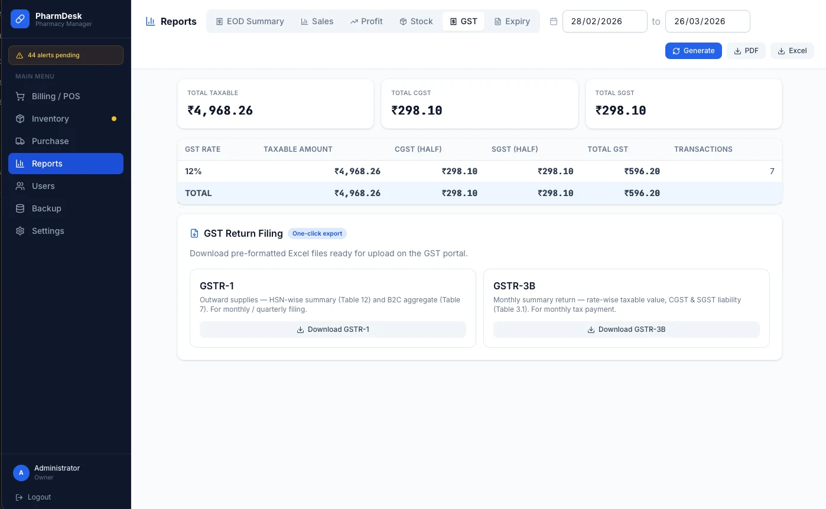Click the ₹596.20 value in the 12% row
Viewport: 826px width, 509px height.
642,171
